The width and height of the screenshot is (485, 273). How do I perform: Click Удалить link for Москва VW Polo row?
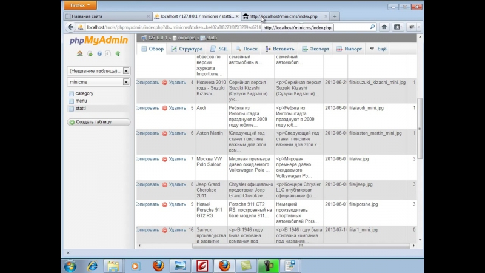point(177,159)
